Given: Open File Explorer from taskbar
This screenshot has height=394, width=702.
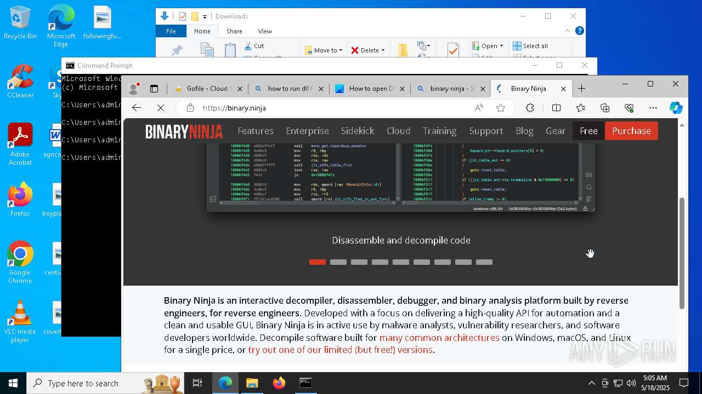Looking at the screenshot, I should tap(252, 383).
